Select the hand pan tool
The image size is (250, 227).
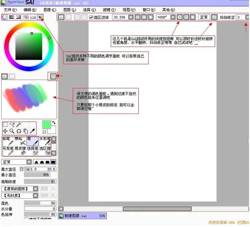(x=26, y=131)
